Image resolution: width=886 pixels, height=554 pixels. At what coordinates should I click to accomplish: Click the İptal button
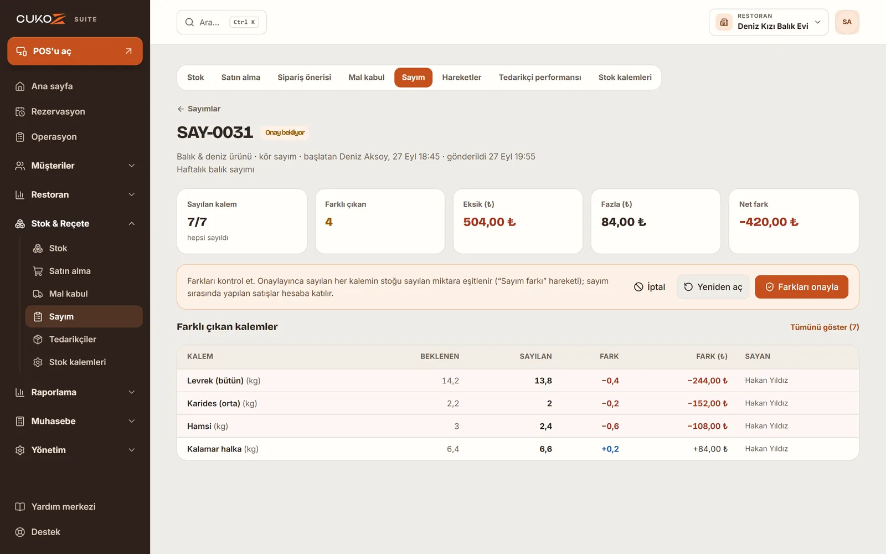(x=650, y=287)
